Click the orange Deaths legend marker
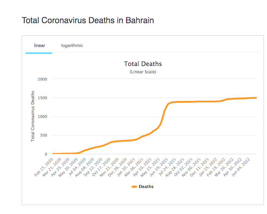This screenshot has height=214, width=267. [134, 187]
